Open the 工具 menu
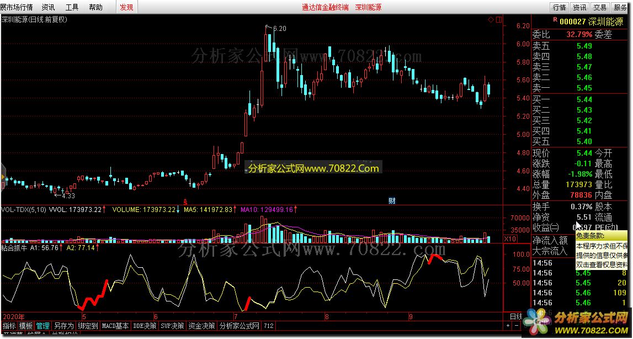Viewport: 633px width, 339px height. pyautogui.click(x=72, y=7)
